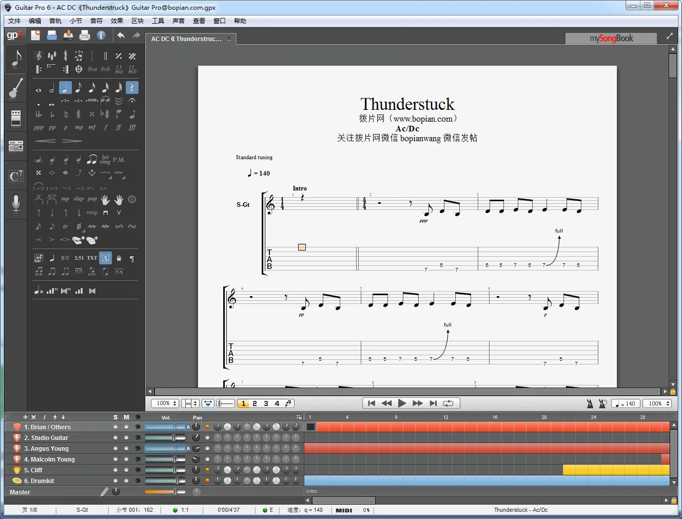Apply the fermata symbol
This screenshot has height=519, width=682.
[132, 101]
